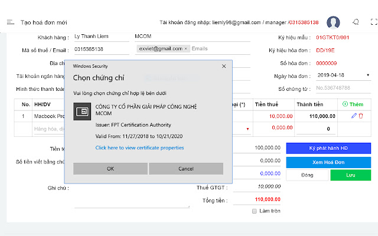This screenshot has height=236, width=378.
Task: Click the new row amount field showing 0
Action: tap(316, 129)
